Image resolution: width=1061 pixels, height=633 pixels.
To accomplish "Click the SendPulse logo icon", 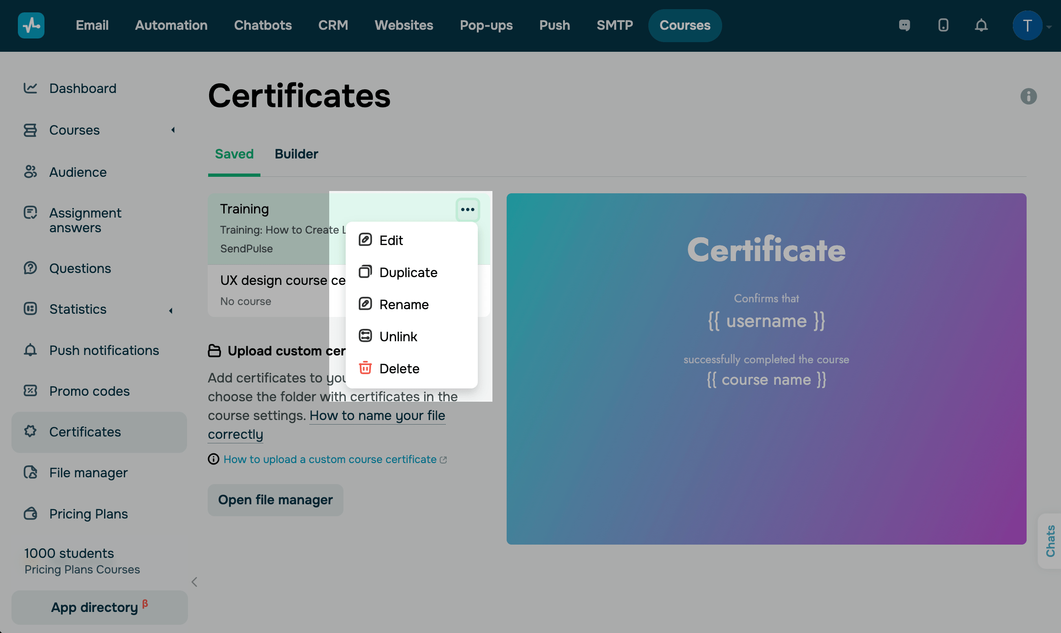I will point(31,25).
